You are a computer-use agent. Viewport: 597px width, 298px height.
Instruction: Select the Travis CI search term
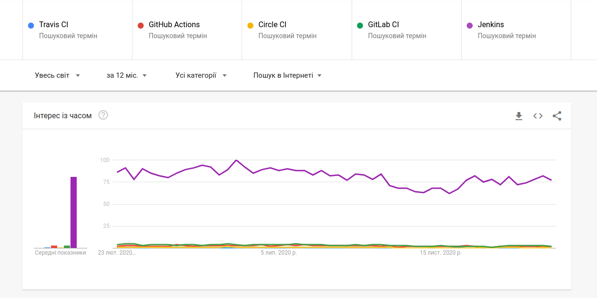(77, 30)
